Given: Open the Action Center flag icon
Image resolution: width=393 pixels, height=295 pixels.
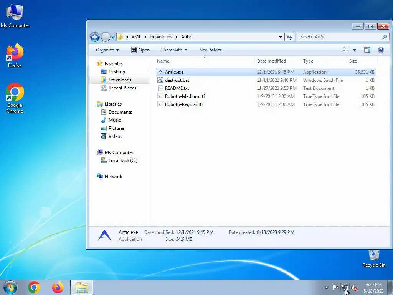Looking at the screenshot, I should click(335, 287).
